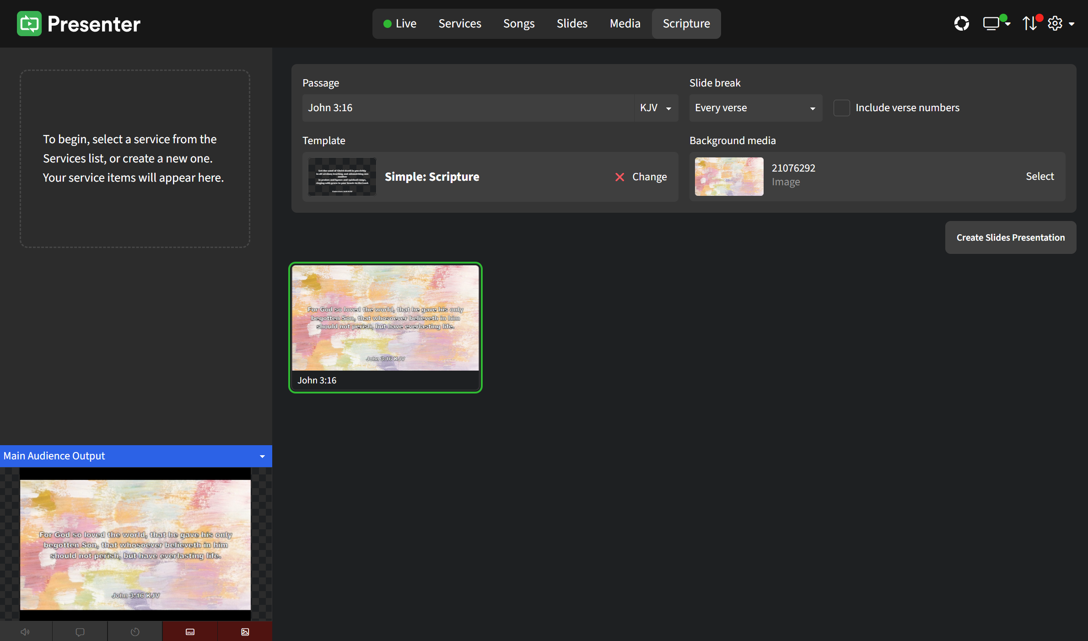Enable Include verse numbers checkbox
The height and width of the screenshot is (641, 1088).
[x=841, y=108]
